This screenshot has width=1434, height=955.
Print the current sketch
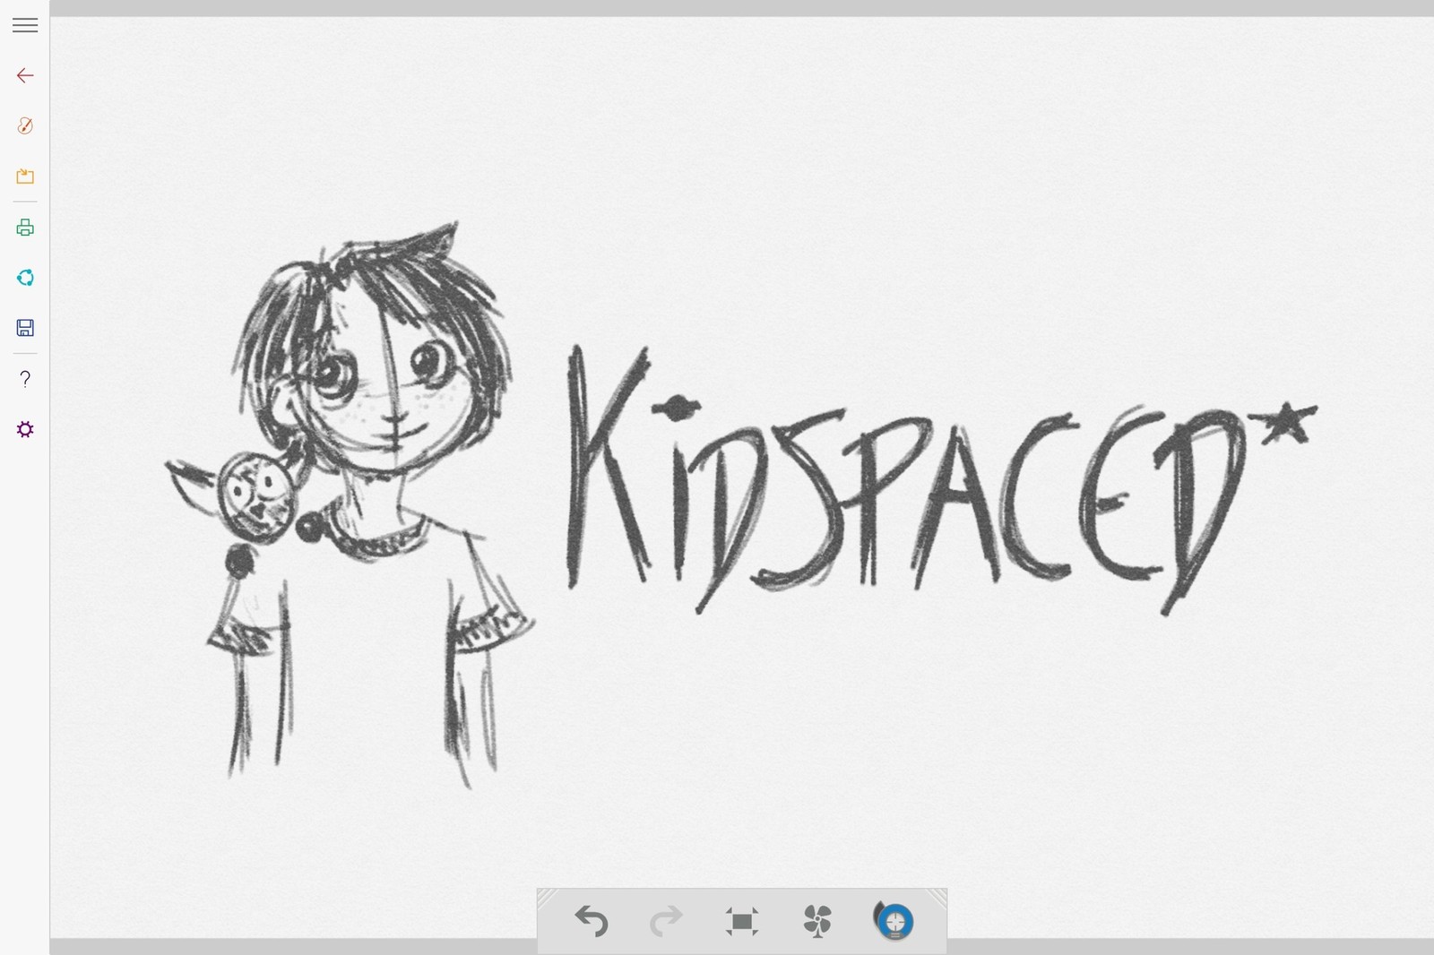click(24, 227)
